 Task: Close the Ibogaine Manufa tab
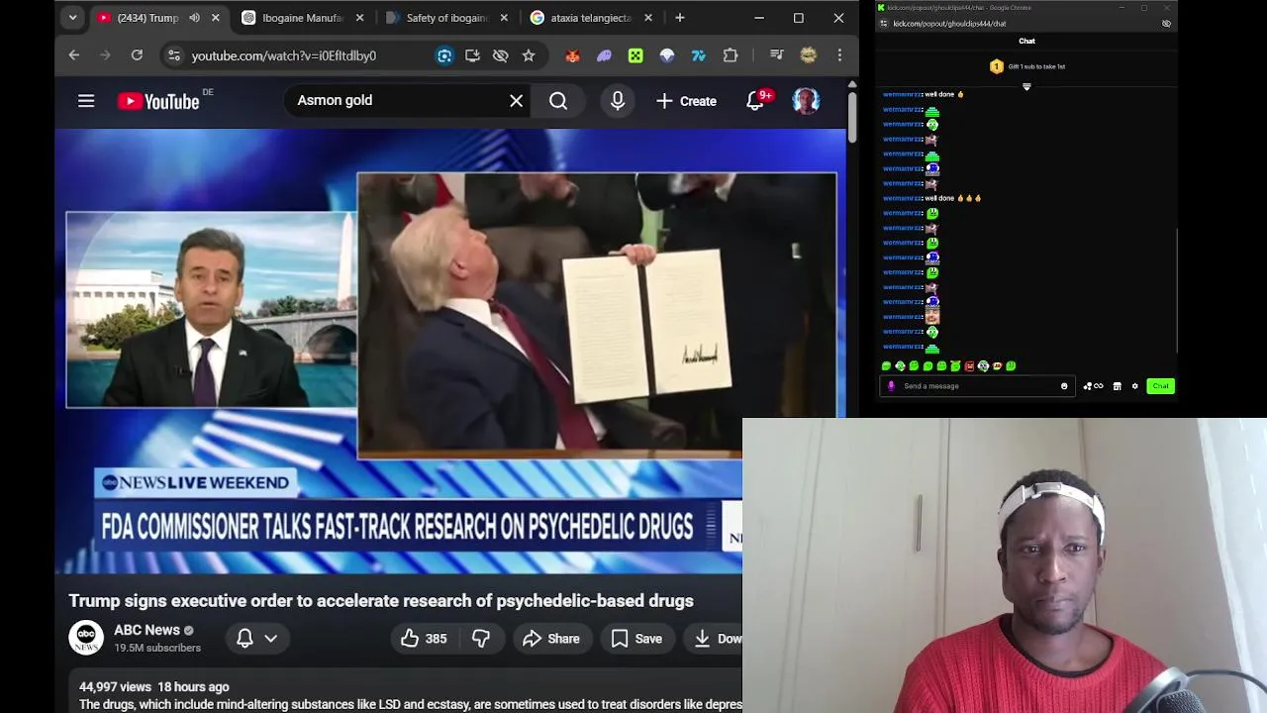point(359,18)
